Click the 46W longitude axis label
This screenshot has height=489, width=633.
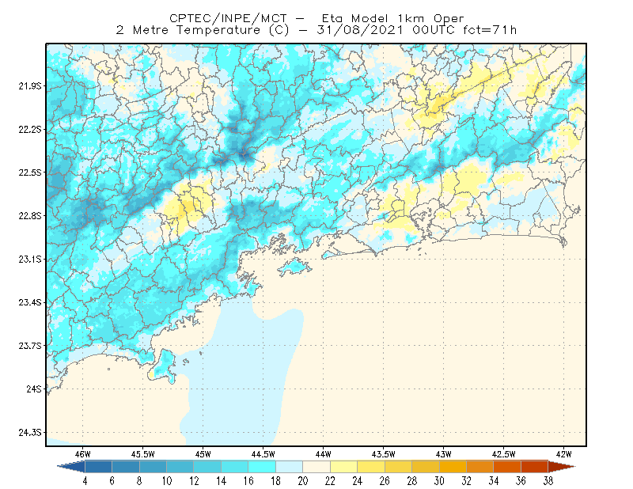click(83, 454)
